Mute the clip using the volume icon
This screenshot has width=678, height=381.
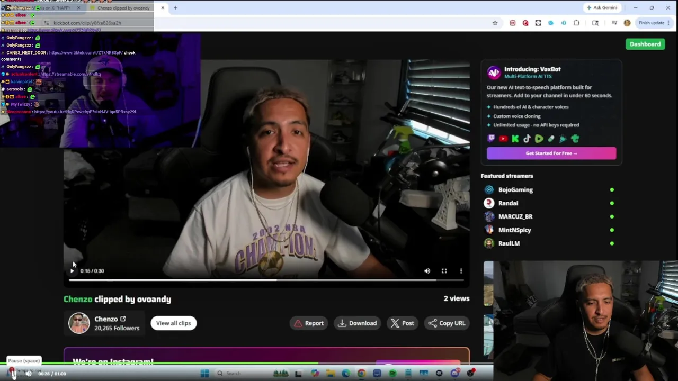tap(427, 271)
